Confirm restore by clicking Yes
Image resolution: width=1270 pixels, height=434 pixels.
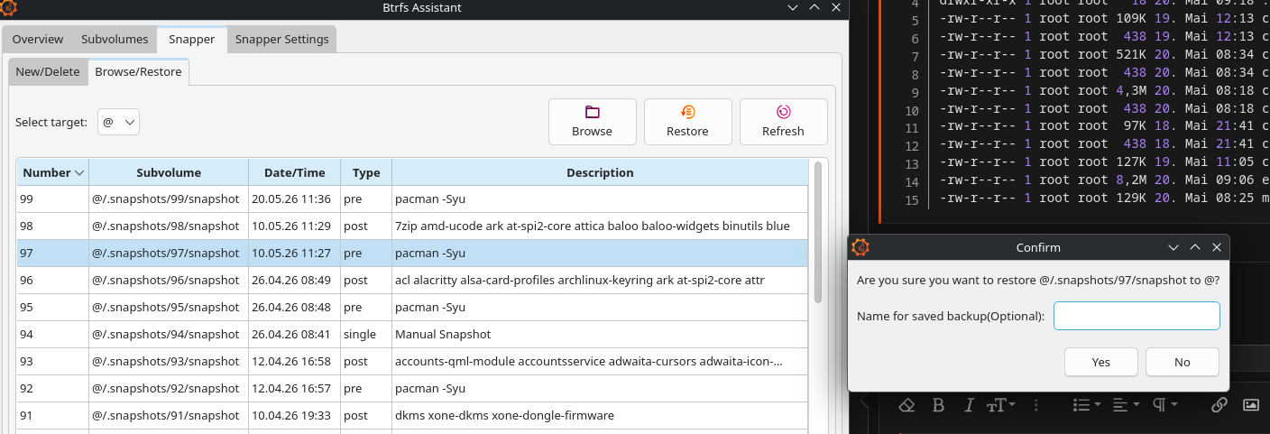[1101, 362]
